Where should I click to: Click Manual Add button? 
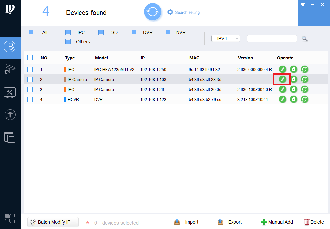pyautogui.click(x=277, y=222)
